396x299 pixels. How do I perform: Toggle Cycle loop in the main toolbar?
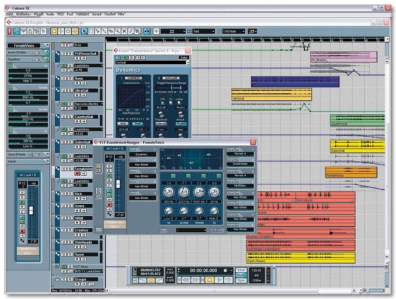click(x=75, y=31)
